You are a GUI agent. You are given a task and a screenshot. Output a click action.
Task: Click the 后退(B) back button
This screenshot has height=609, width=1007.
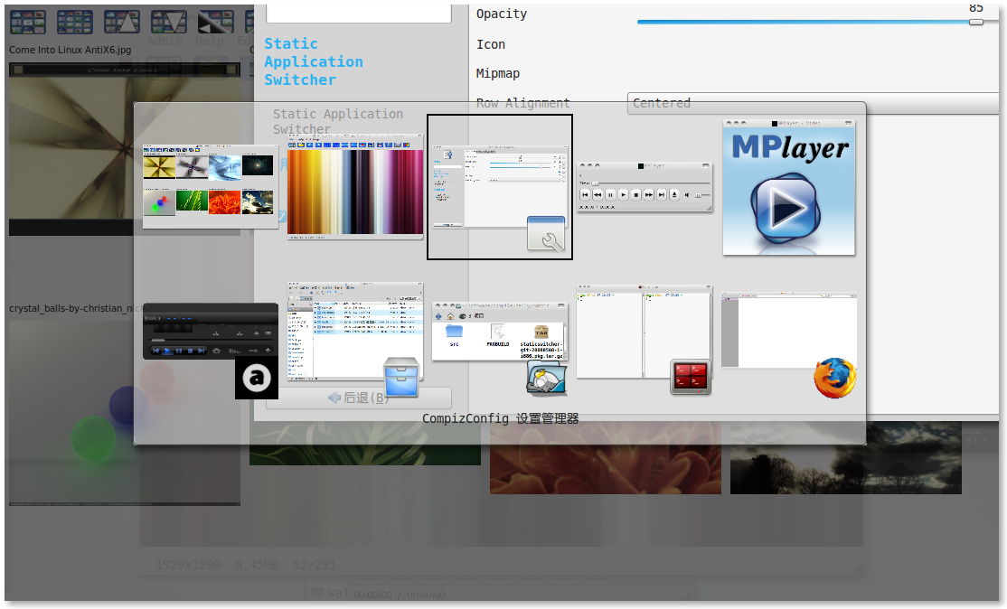(358, 398)
